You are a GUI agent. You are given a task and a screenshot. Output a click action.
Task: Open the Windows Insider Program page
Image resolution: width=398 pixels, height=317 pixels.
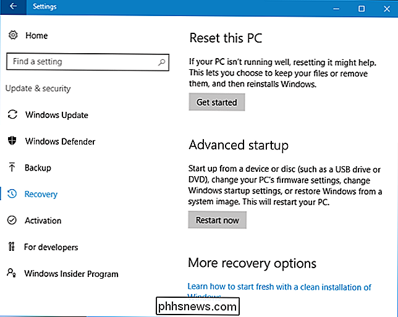[x=71, y=274]
